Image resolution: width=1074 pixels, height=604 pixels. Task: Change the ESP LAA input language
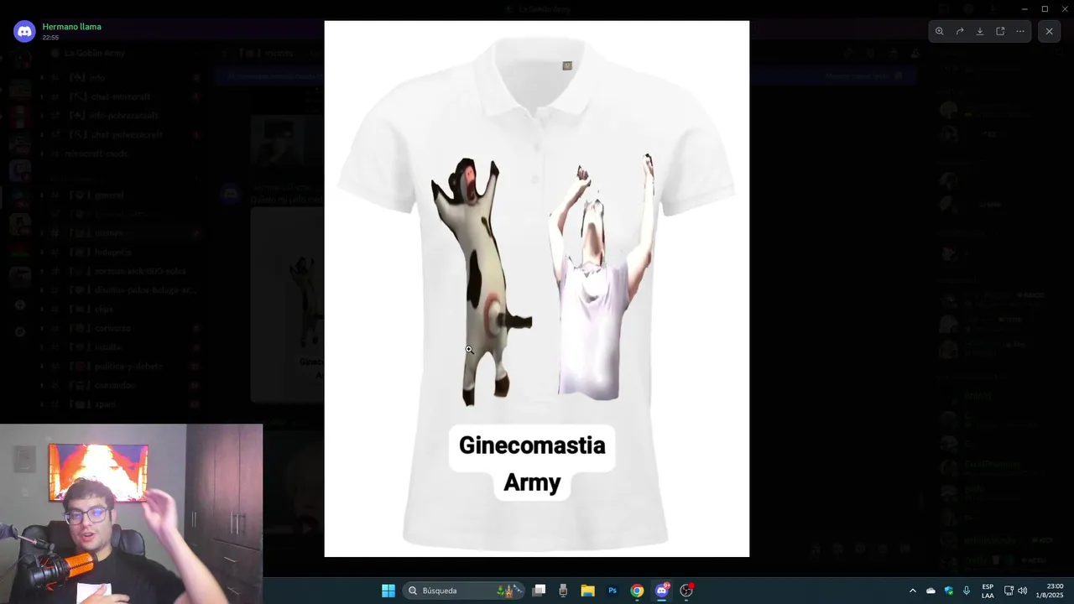[988, 591]
